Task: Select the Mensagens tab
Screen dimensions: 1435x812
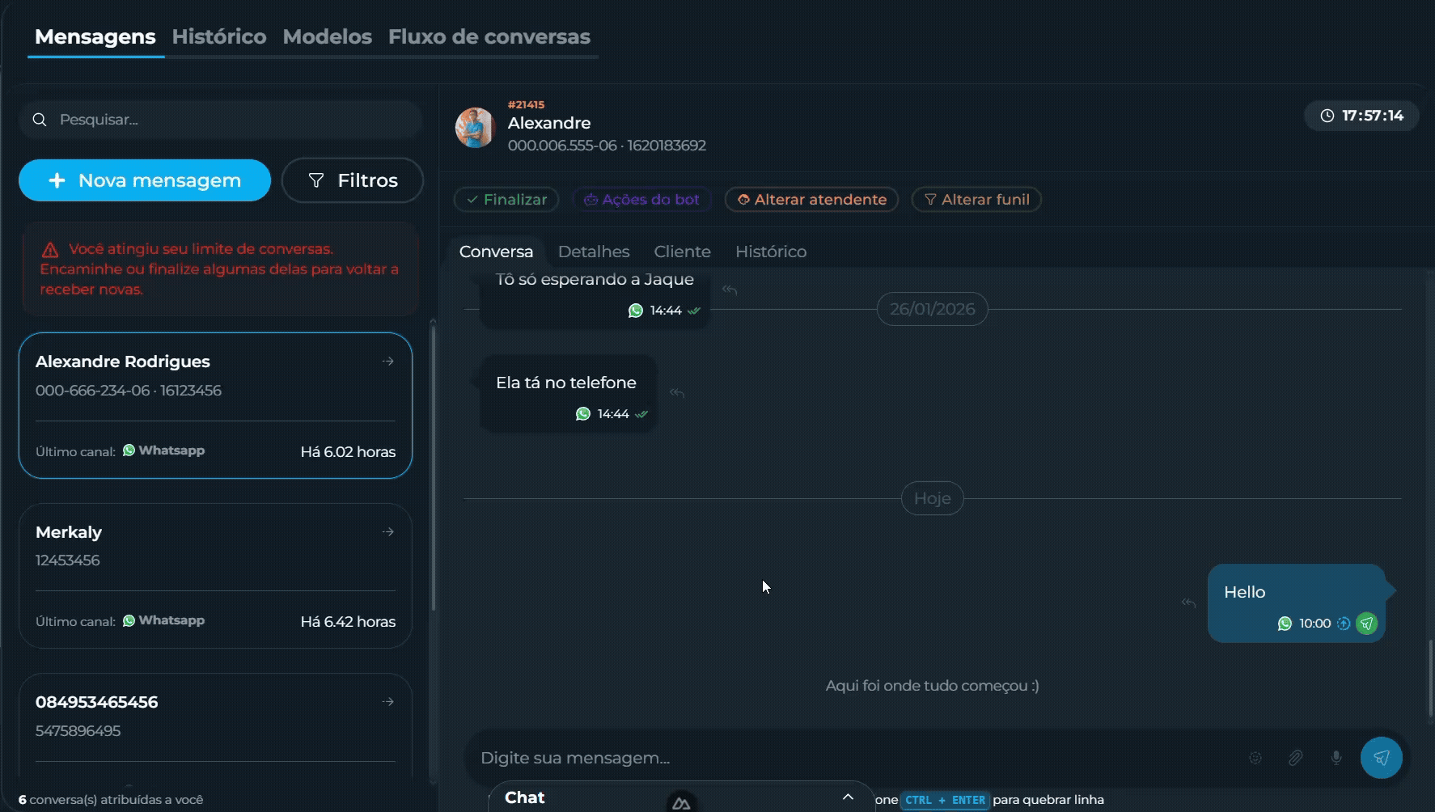Action: 95,36
